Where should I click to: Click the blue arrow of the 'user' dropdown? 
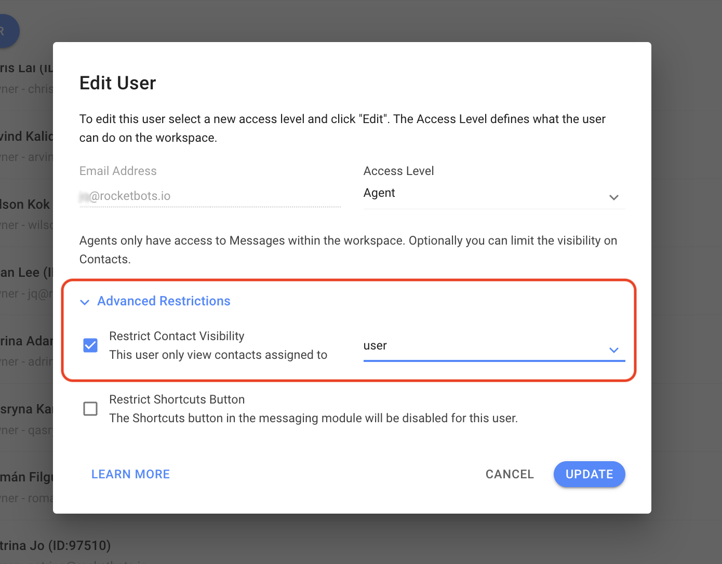(613, 350)
